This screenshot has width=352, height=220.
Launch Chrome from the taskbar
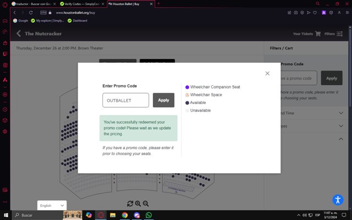tap(125, 215)
